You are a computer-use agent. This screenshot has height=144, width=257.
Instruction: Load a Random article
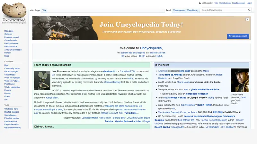click(11, 46)
